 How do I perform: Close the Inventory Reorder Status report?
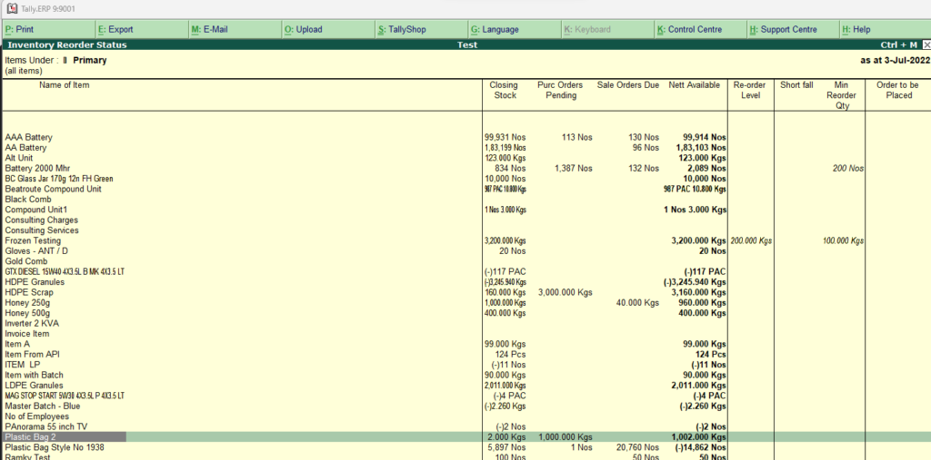click(926, 45)
